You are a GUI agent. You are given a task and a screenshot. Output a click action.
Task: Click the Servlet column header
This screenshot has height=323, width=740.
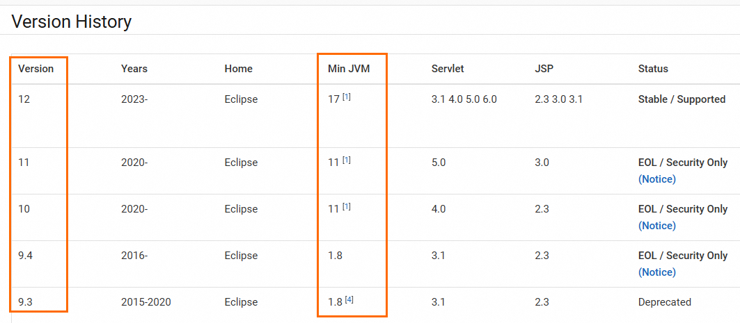click(448, 69)
